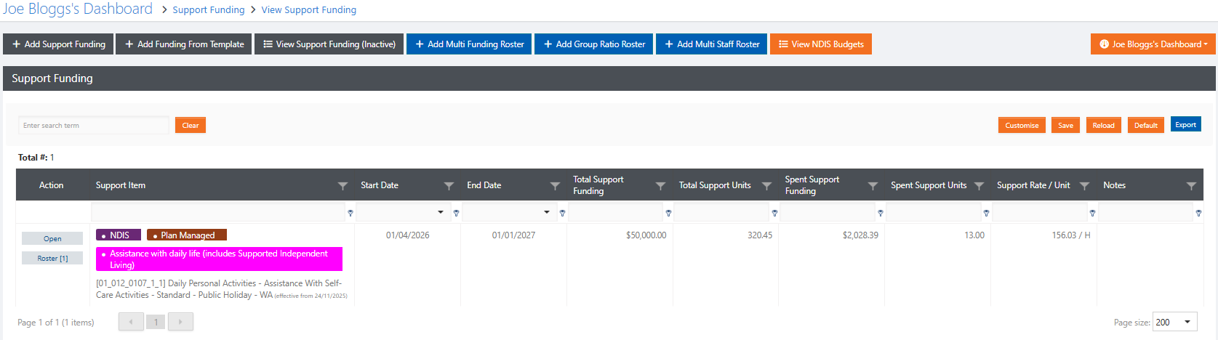
Task: View Support Funding (Inactive)
Action: (x=329, y=44)
